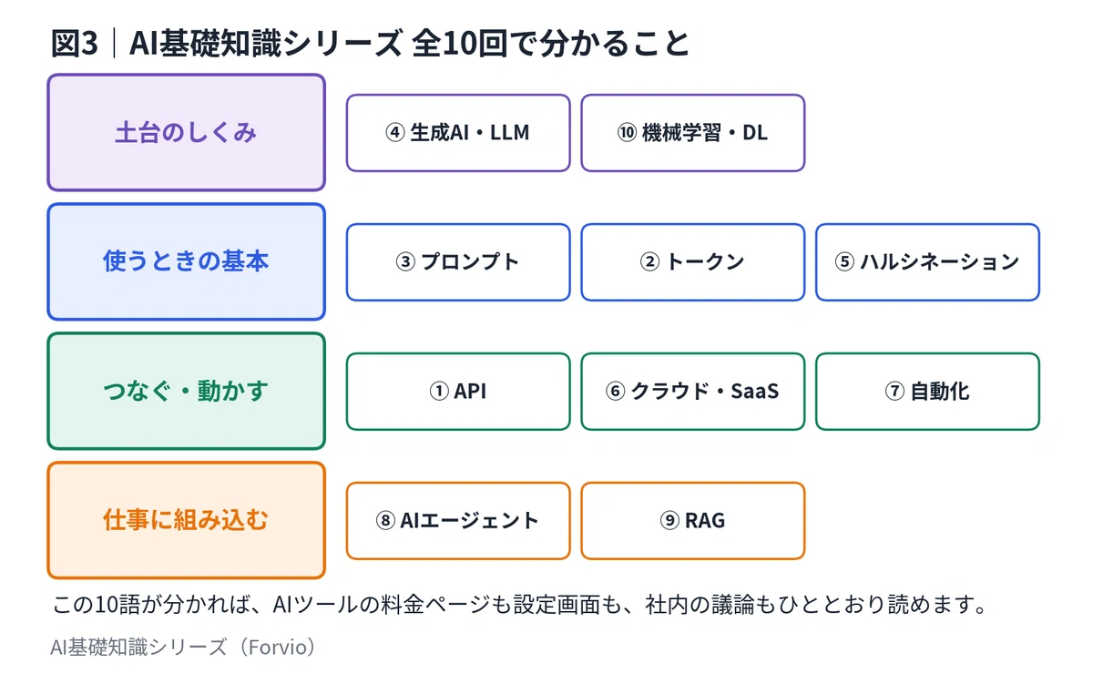Click the 使うときの基本 category box
1093x684 pixels.
[x=186, y=262]
